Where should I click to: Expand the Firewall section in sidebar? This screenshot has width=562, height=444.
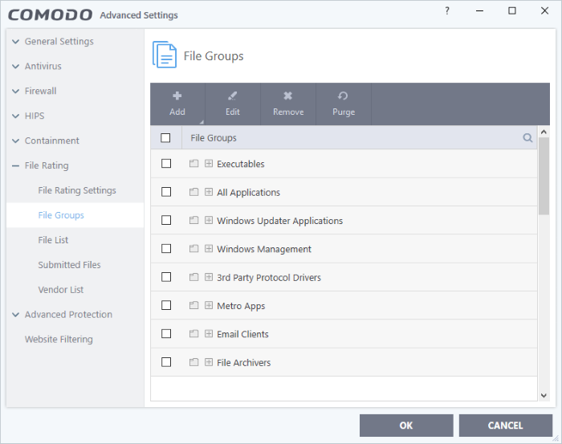[40, 91]
